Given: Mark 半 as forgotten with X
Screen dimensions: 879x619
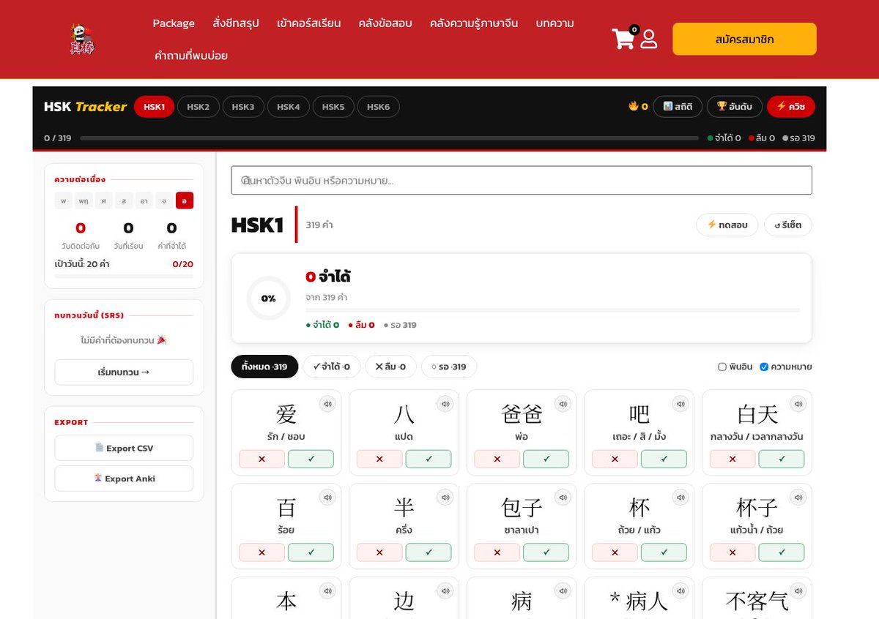Looking at the screenshot, I should coord(379,552).
